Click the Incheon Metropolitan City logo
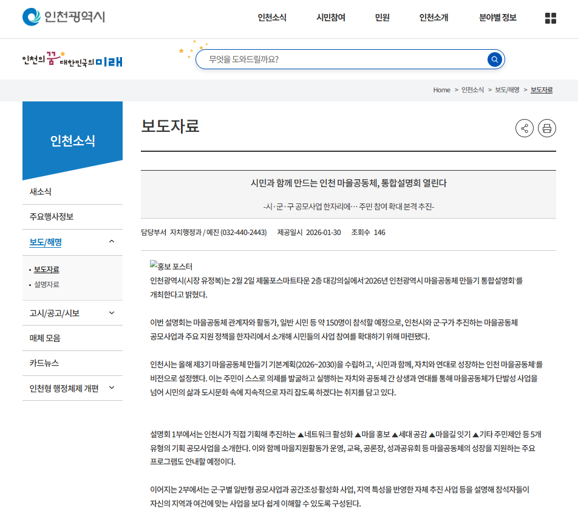578x512 pixels. coord(64,17)
